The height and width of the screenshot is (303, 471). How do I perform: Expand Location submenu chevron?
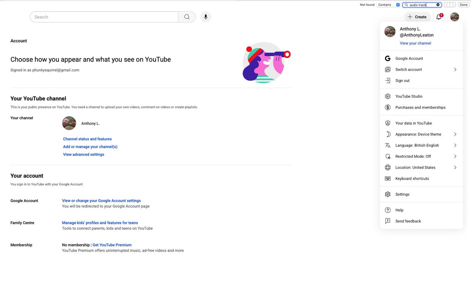click(455, 167)
